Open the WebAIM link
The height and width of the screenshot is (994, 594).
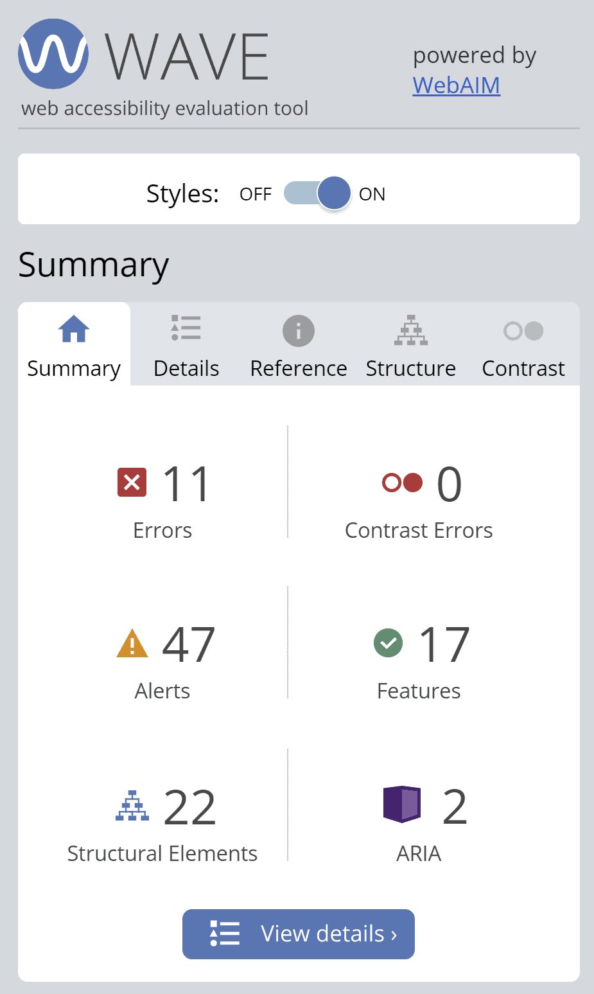pyautogui.click(x=456, y=85)
